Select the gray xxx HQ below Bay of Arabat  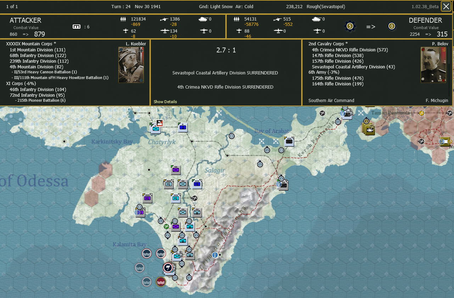click(x=289, y=141)
